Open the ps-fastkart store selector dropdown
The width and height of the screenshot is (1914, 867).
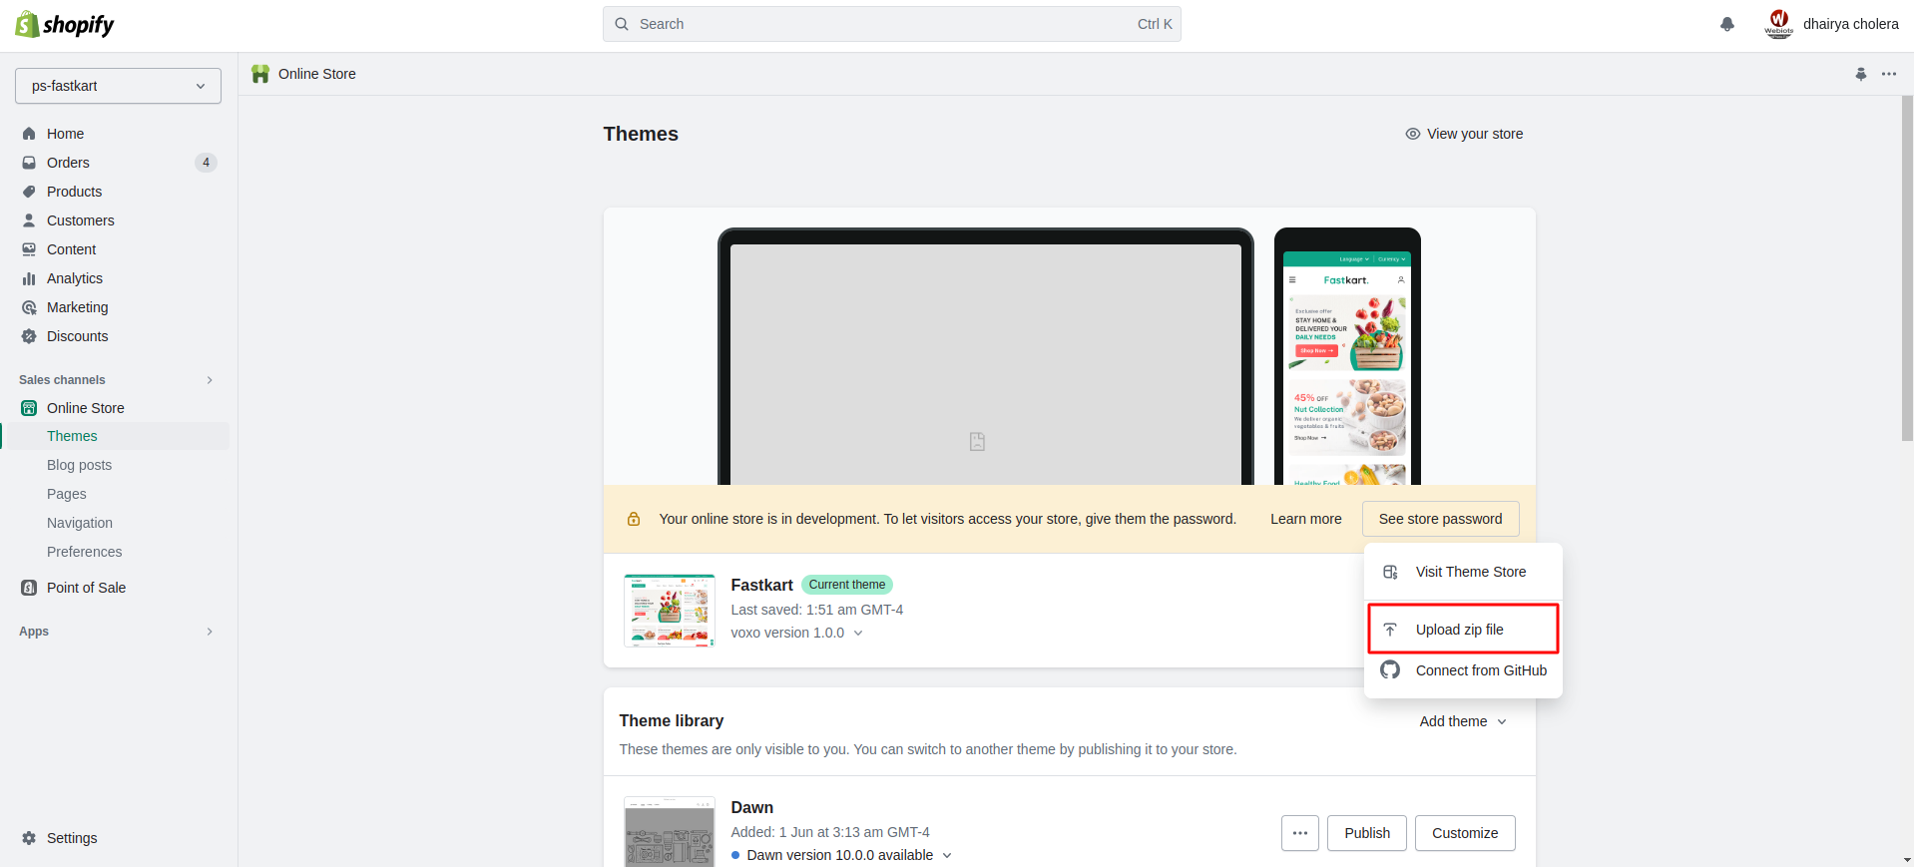click(x=118, y=86)
